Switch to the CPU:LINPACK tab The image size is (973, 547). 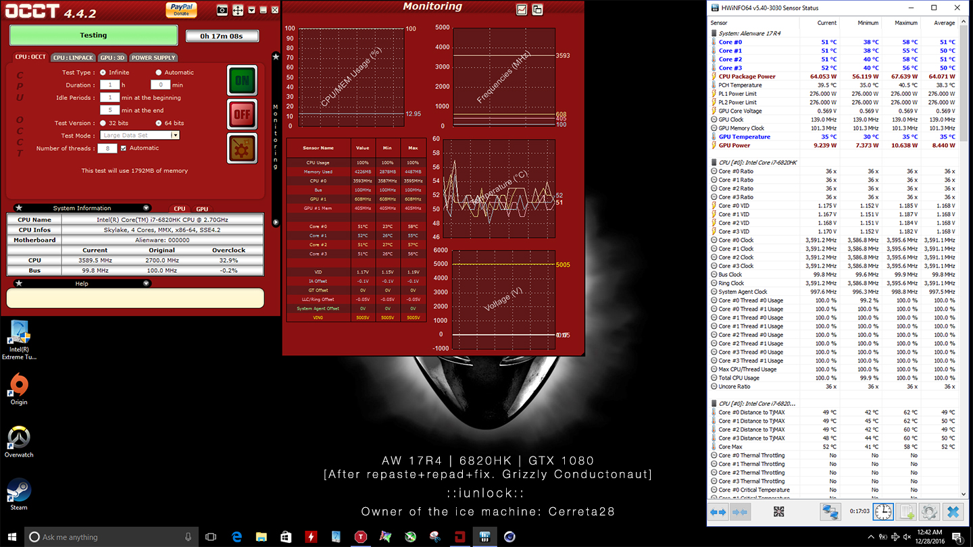(73, 57)
